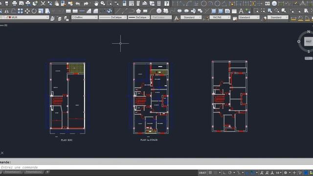The width and height of the screenshot is (313, 176).
Task: Select the Polygon draw tool
Action: click(138, 11)
